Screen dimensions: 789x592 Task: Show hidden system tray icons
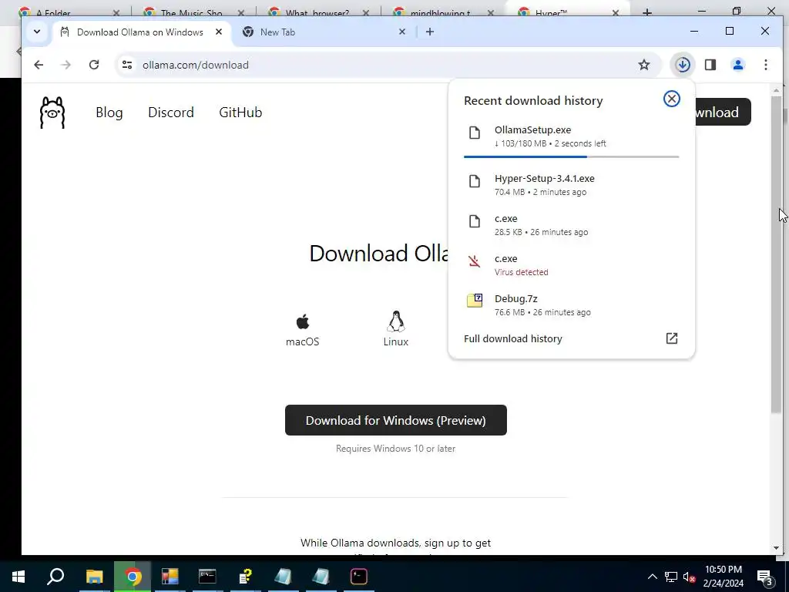tap(652, 577)
